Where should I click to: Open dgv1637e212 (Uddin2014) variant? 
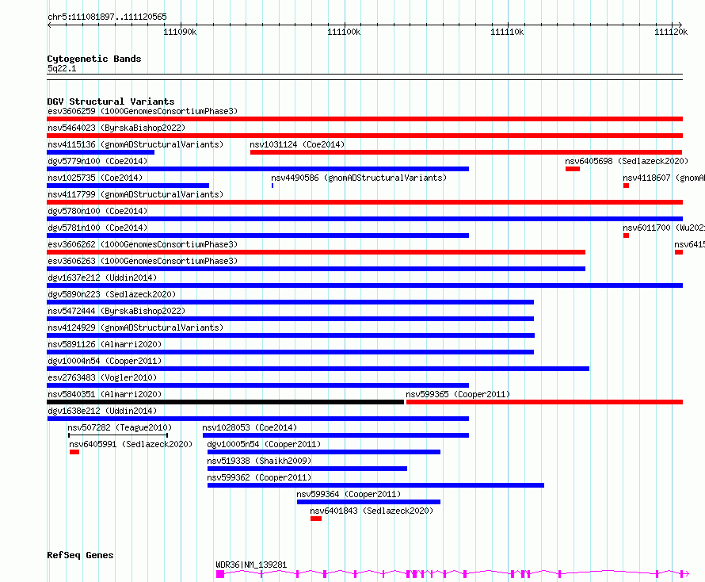click(102, 278)
